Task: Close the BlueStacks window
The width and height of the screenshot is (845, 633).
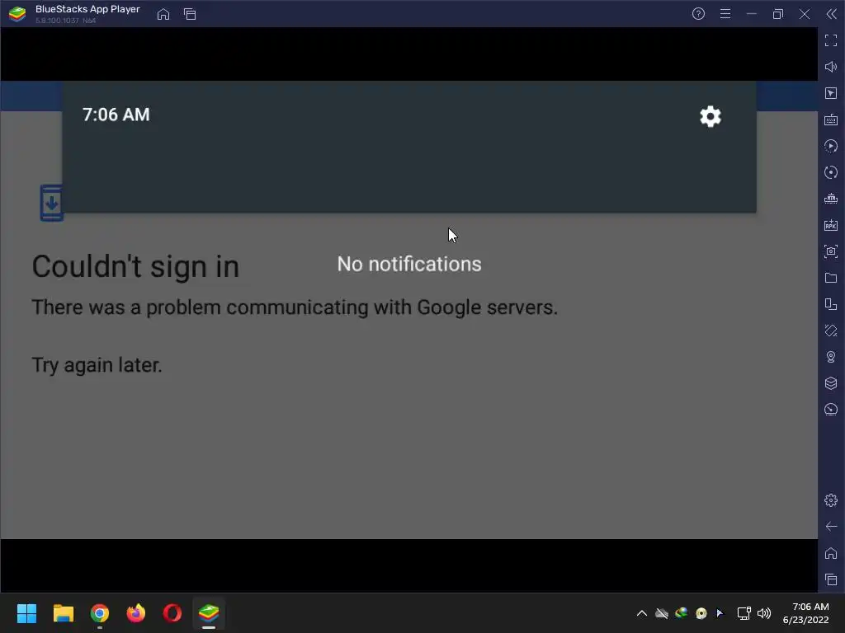Action: pyautogui.click(x=805, y=14)
